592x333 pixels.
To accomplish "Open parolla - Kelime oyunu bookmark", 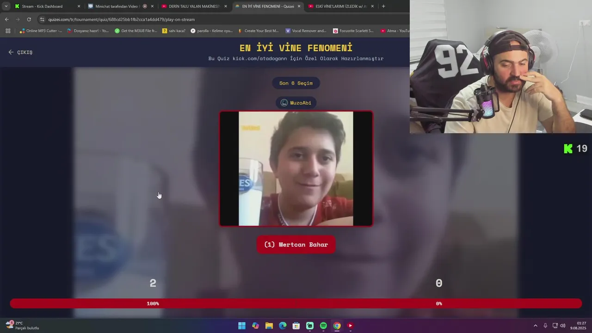I will 212,31.
